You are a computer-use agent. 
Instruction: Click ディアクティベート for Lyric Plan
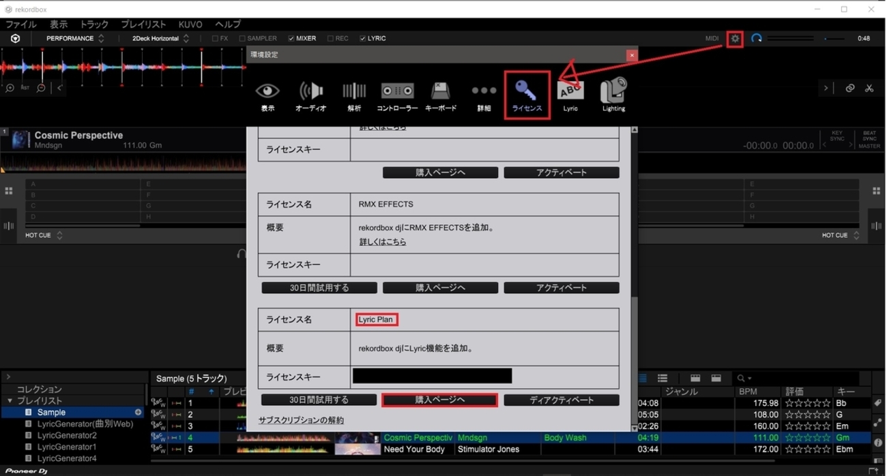tap(562, 400)
